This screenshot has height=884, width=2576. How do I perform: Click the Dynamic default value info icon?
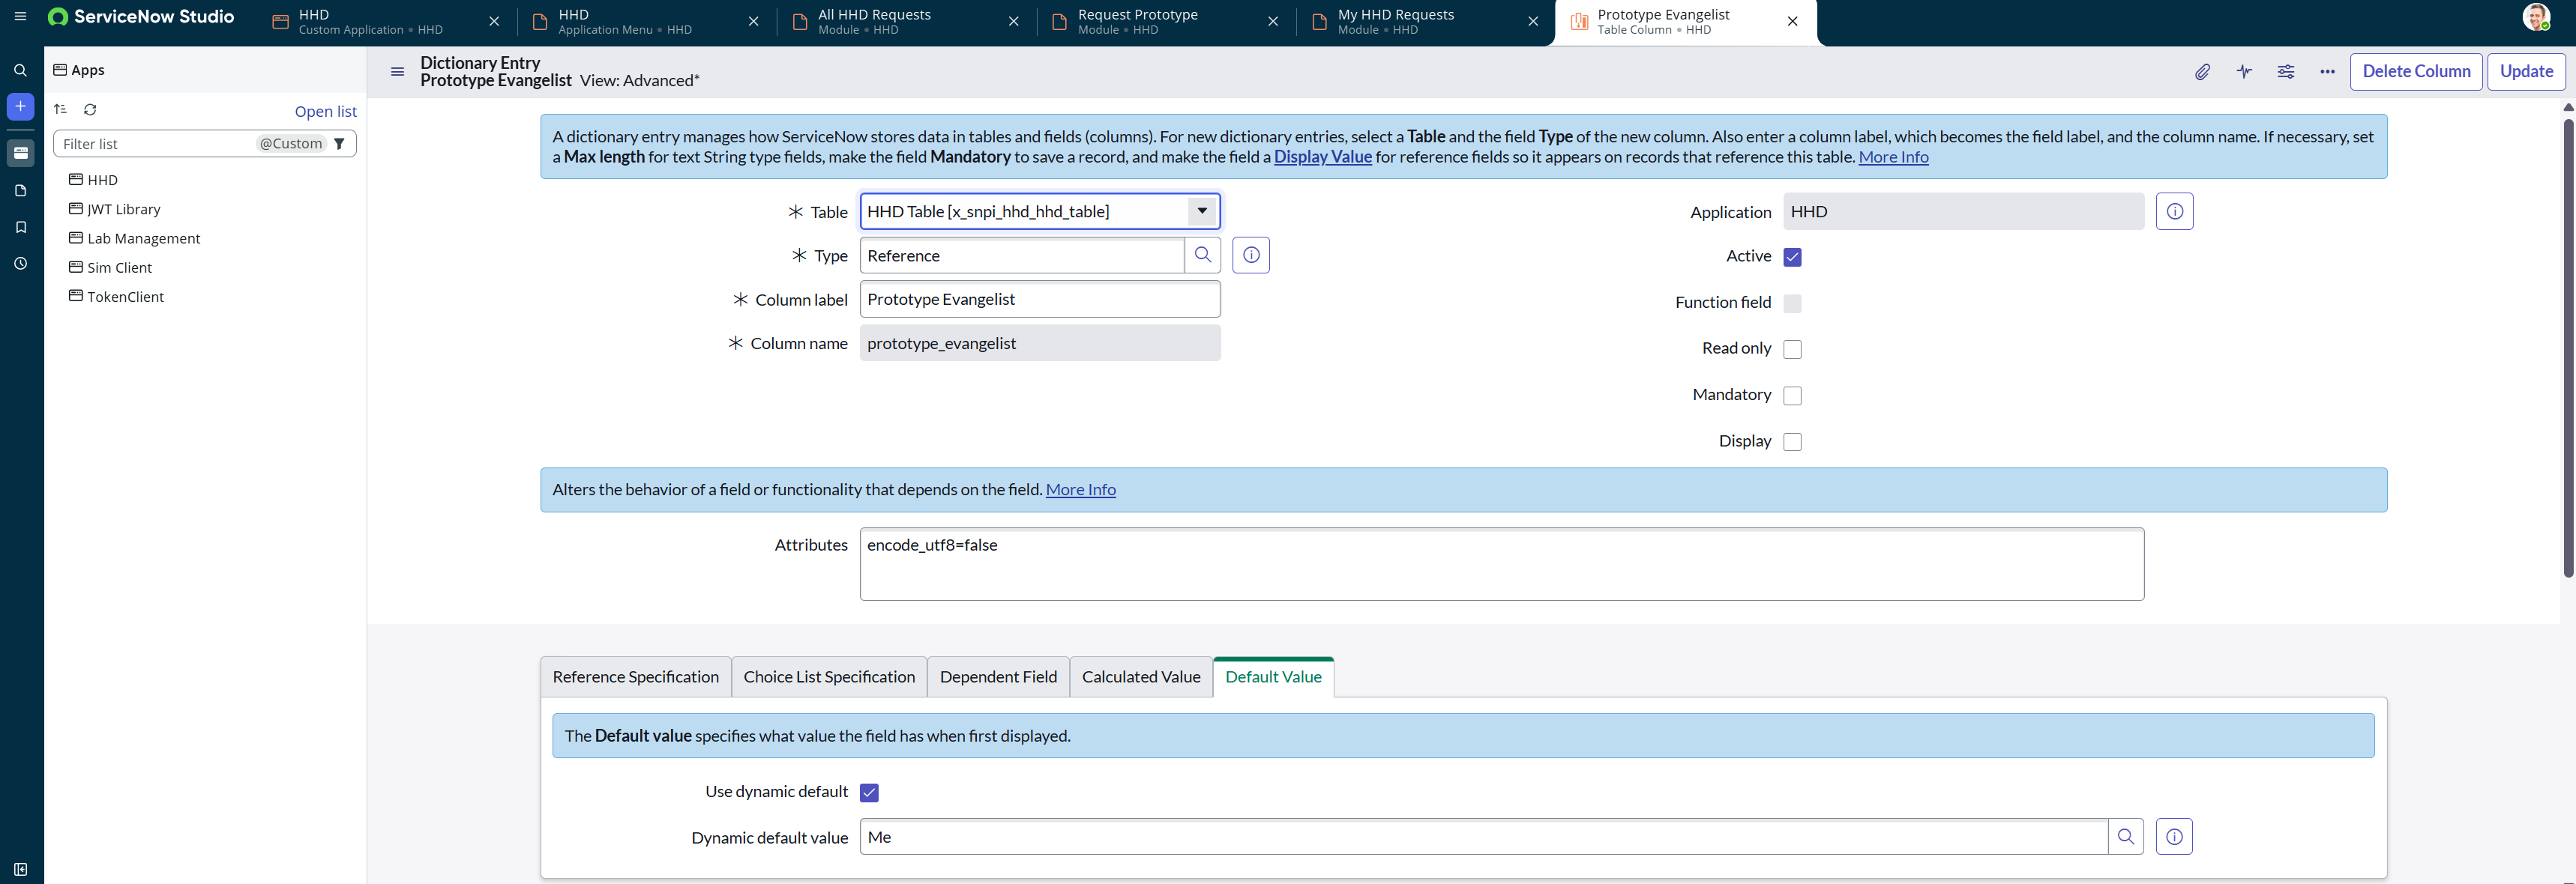click(x=2174, y=837)
